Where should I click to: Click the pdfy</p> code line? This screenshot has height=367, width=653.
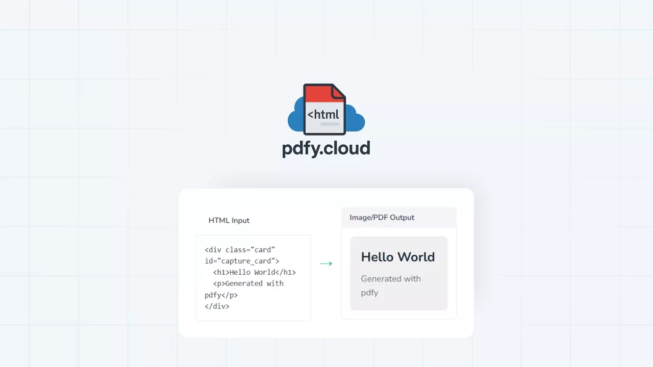[221, 295]
